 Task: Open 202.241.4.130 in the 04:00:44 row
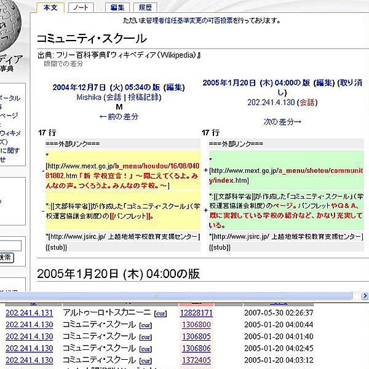[30, 325]
